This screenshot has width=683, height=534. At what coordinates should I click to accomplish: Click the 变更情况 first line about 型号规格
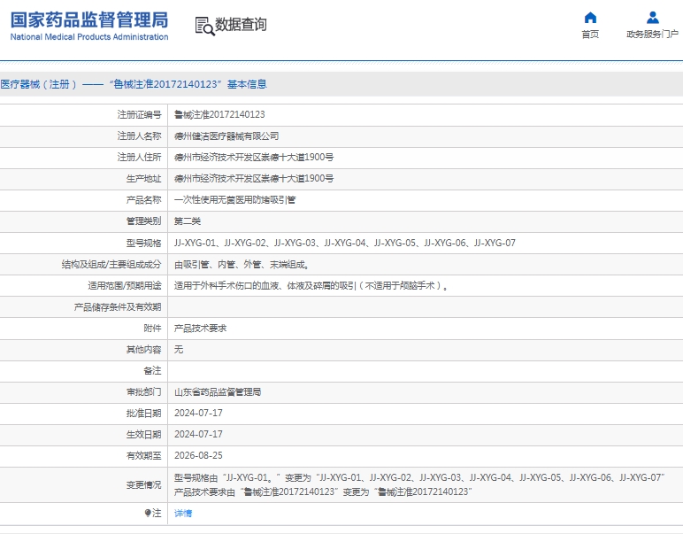tap(419, 478)
